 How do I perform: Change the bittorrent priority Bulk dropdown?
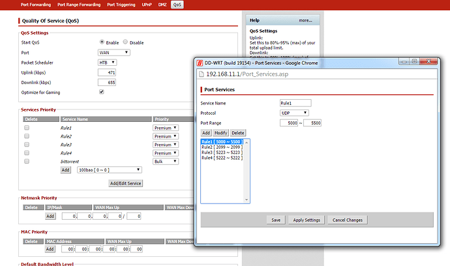coord(166,160)
